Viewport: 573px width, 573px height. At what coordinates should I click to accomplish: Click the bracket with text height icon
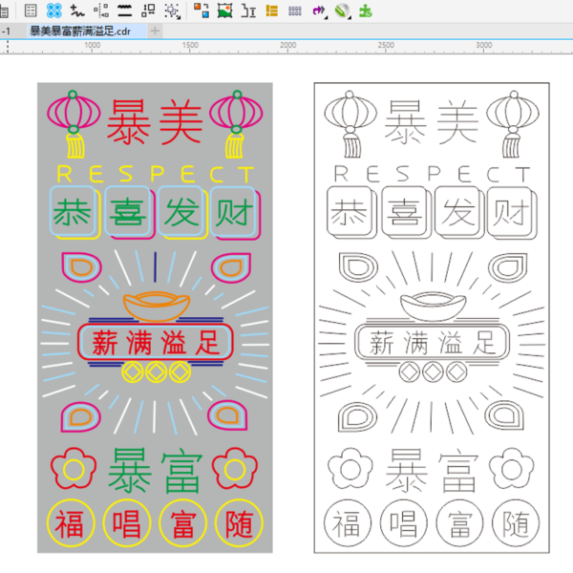[x=248, y=11]
